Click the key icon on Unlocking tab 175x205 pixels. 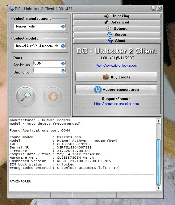pos(106,16)
